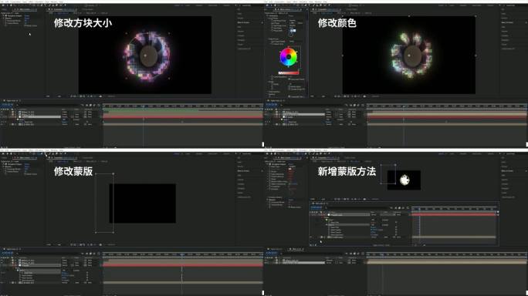Pick a hue on the color wheel in the 修改颜色 panel
The height and width of the screenshot is (296, 528).
click(x=288, y=57)
